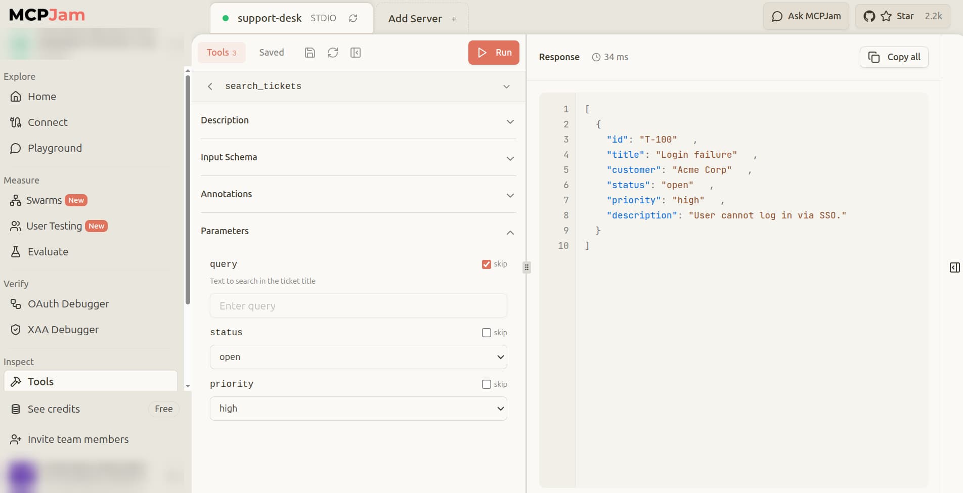Viewport: 963px width, 493px height.
Task: Tick the skip checkbox for status
Action: pos(487,333)
